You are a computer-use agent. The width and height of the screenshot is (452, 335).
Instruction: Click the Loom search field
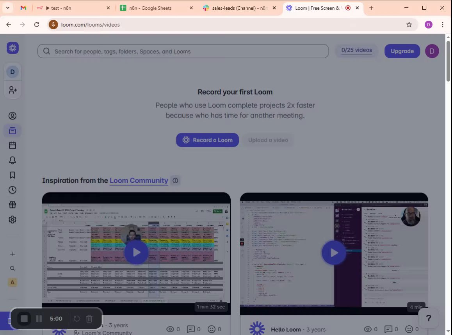point(183,51)
